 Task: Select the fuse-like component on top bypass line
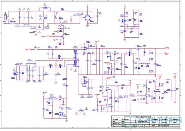click(46, 8)
